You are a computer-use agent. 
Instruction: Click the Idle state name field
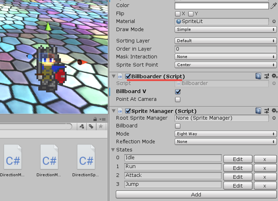point(173,157)
